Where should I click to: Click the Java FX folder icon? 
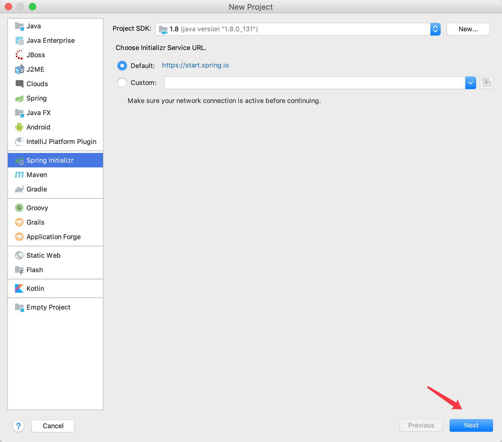(19, 113)
